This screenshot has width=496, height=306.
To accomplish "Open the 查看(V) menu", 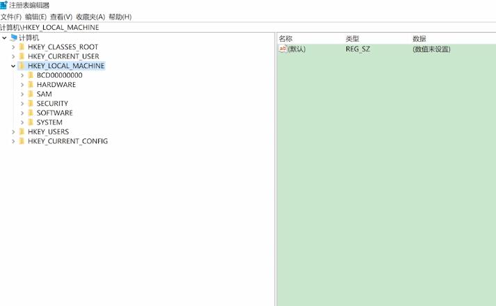I will coord(61,17).
